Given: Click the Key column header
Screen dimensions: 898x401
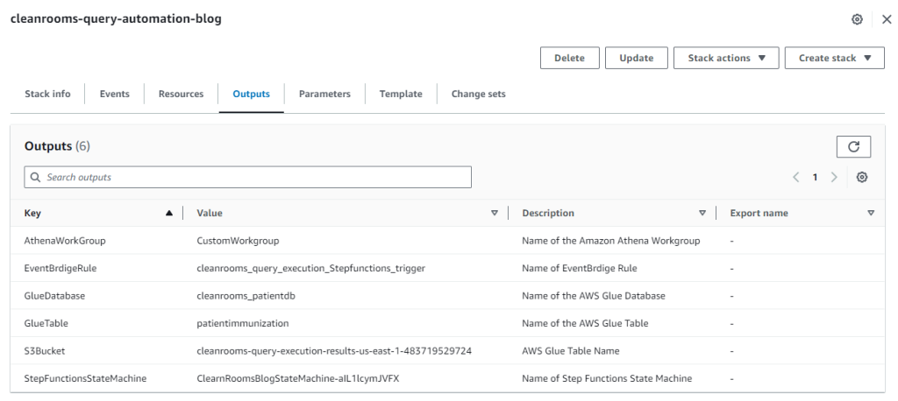Looking at the screenshot, I should (x=32, y=213).
